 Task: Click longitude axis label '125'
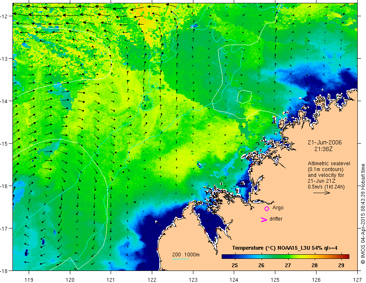(x=275, y=280)
